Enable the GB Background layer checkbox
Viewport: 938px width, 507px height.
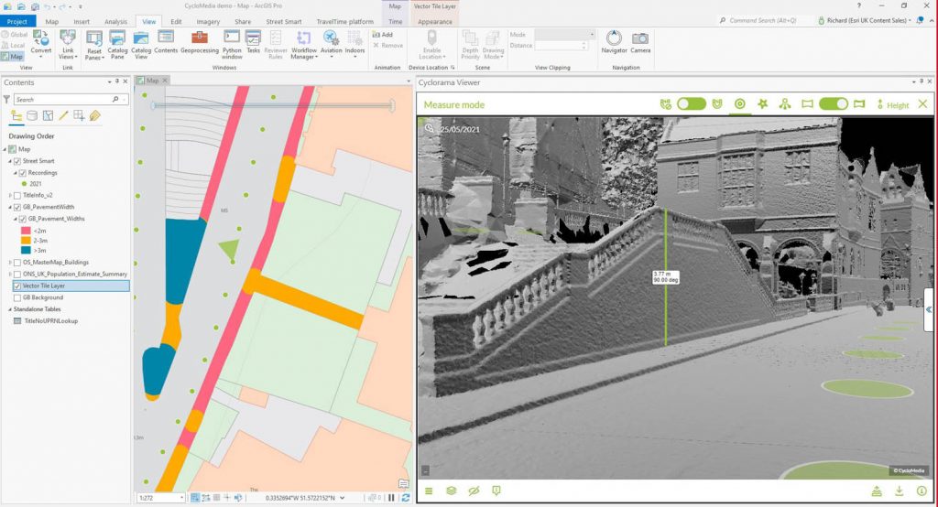17,297
